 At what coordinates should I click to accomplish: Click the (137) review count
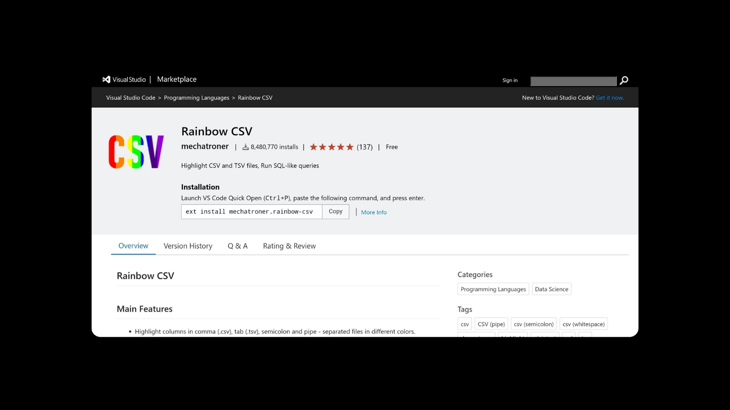(365, 147)
